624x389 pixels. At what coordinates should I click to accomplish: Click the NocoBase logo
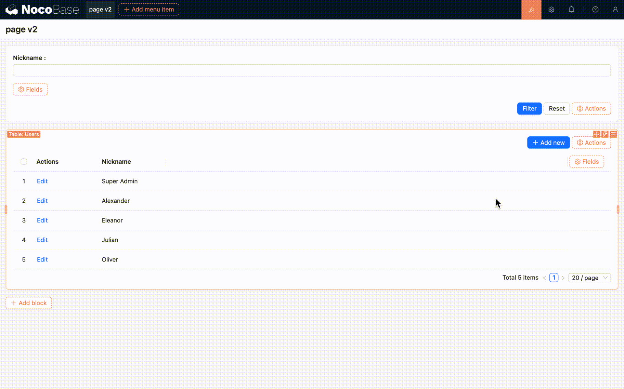click(42, 10)
